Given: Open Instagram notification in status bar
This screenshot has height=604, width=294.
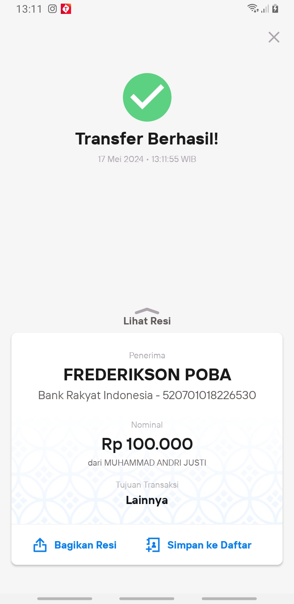Looking at the screenshot, I should tap(52, 9).
